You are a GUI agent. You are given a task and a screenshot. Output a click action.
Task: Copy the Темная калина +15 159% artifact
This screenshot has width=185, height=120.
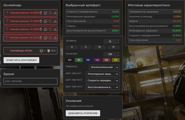[x=45, y=38]
